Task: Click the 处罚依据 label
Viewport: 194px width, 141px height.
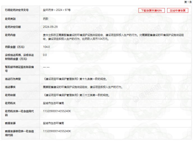Action: [x=10, y=95]
